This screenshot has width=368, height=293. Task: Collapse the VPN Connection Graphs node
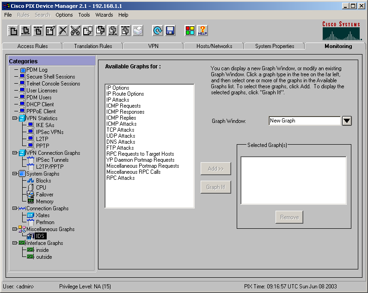pyautogui.click(x=15, y=153)
